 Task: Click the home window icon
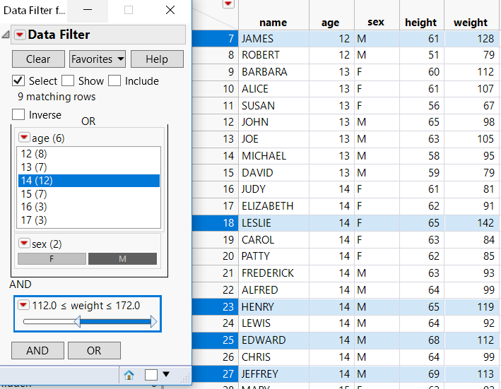click(x=129, y=375)
